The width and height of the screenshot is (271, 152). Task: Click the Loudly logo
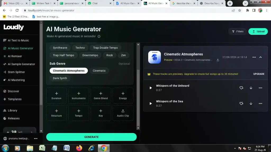click(13, 27)
